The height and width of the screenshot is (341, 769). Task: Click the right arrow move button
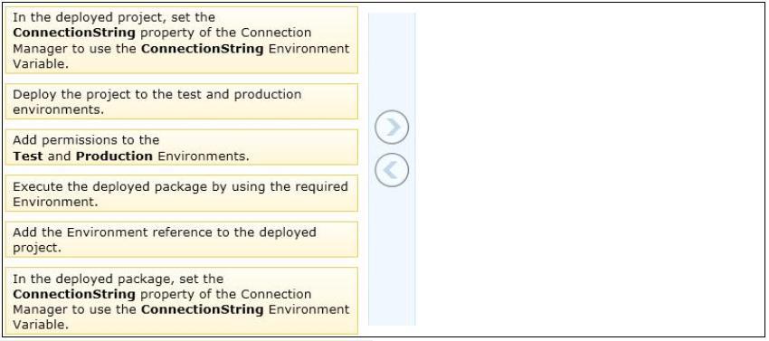click(x=392, y=127)
